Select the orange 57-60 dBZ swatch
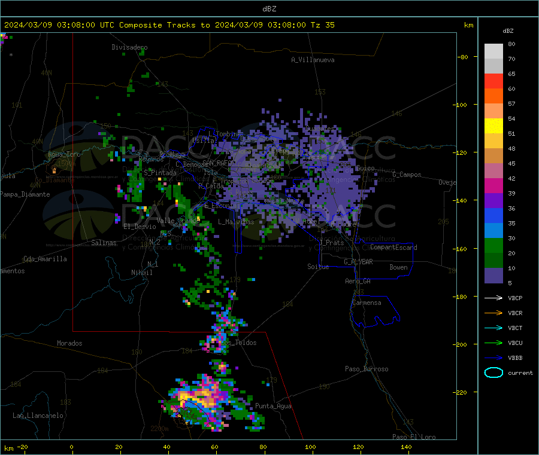Screen dimensions: 539x455 [493, 96]
